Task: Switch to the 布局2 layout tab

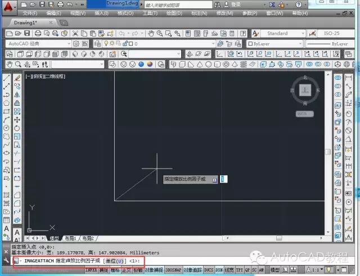Action: [x=88, y=238]
